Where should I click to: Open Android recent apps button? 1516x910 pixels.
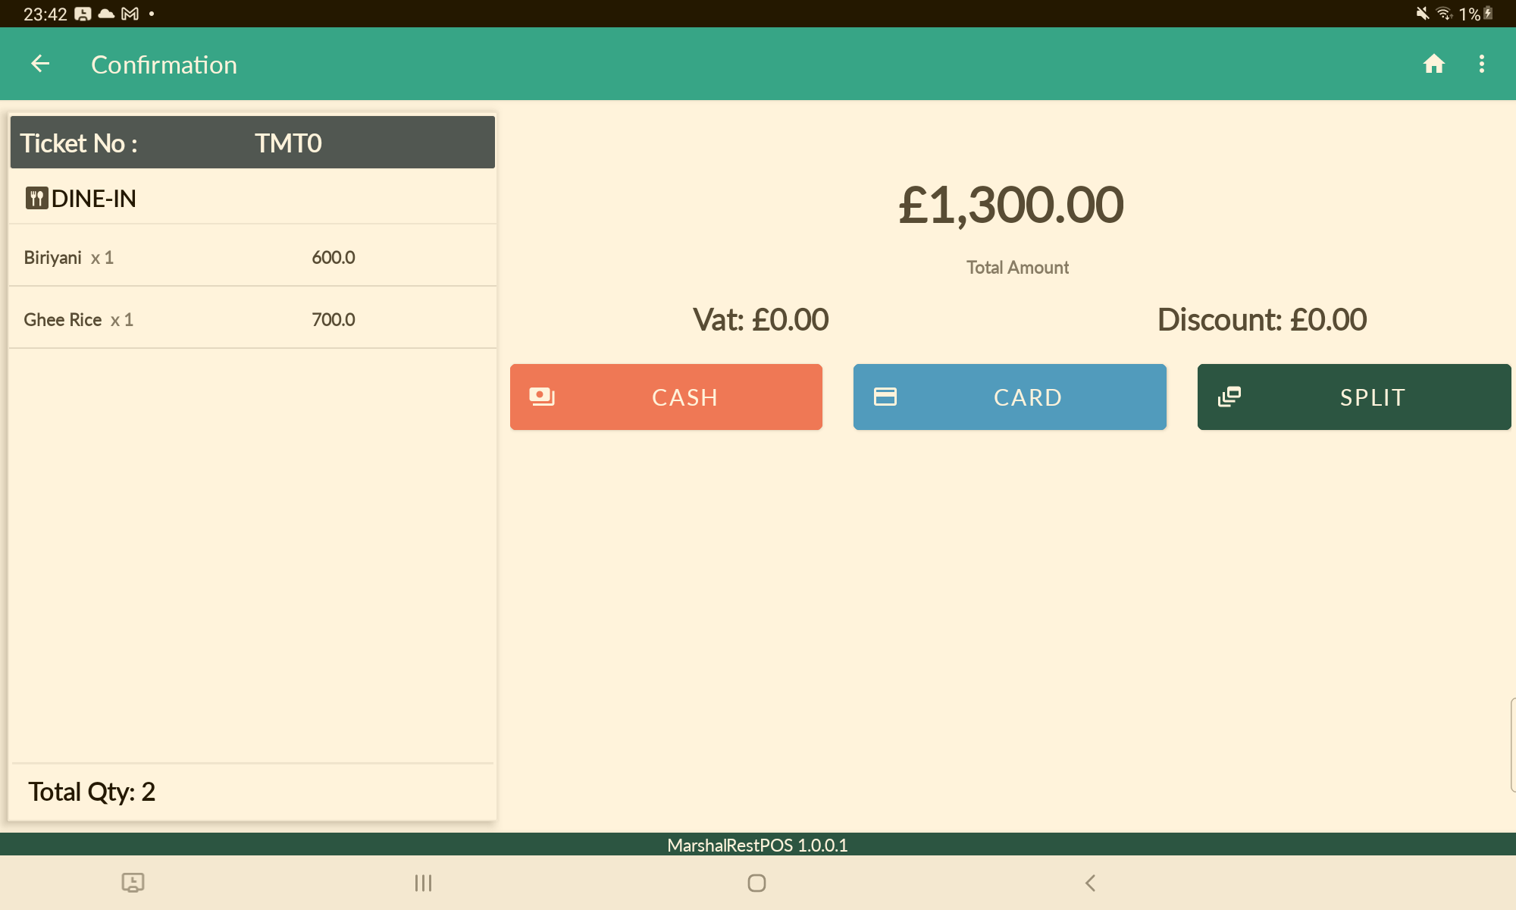coord(423,883)
